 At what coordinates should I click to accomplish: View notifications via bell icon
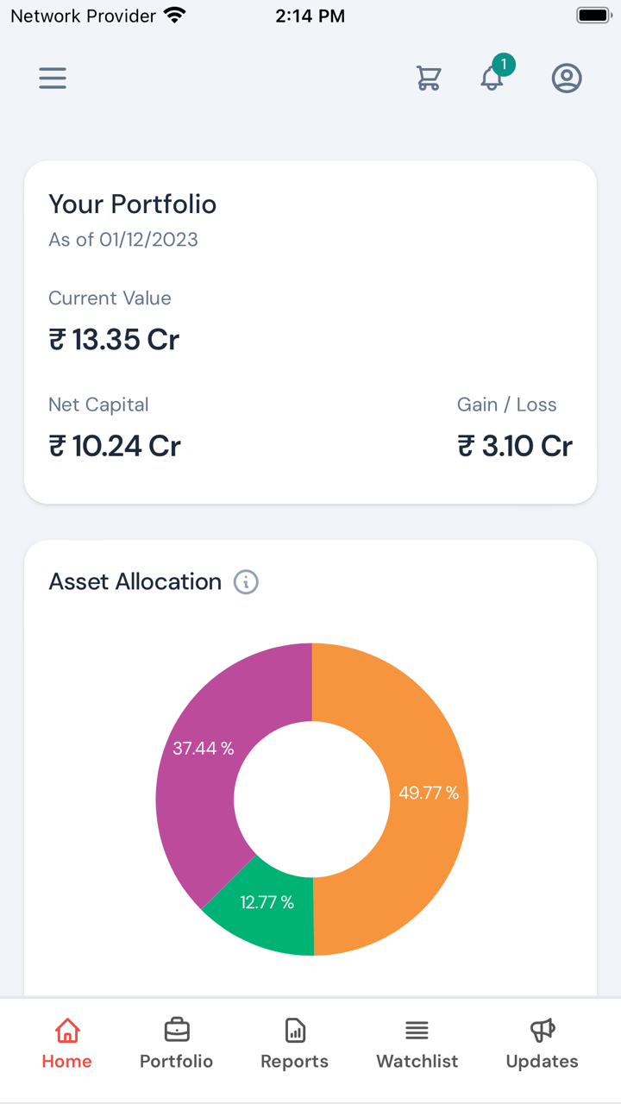[x=492, y=78]
